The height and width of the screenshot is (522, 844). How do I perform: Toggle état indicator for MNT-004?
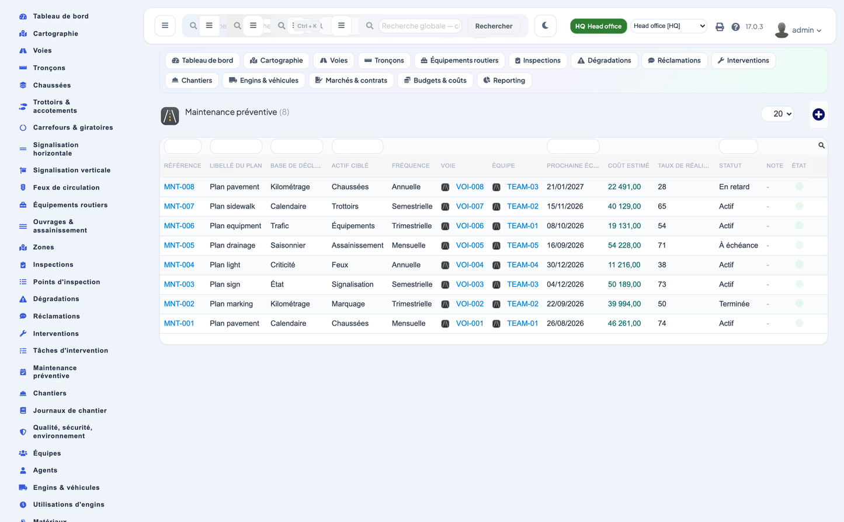799,265
